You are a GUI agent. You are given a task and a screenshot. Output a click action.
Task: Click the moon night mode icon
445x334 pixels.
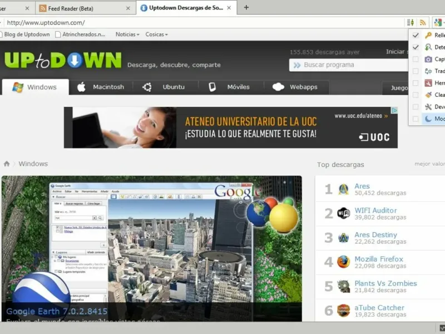428,119
